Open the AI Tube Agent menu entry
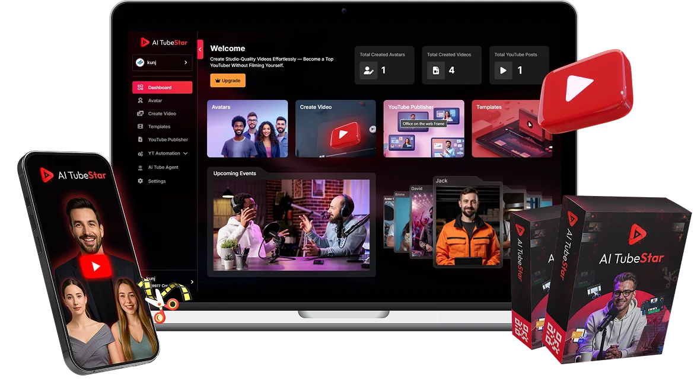This screenshot has height=382, width=694. pyautogui.click(x=163, y=168)
